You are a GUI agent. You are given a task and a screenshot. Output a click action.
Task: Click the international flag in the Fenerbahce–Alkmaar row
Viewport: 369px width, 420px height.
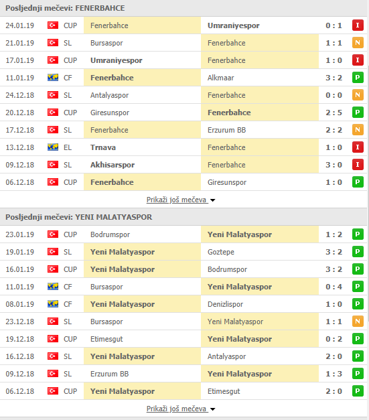(x=53, y=78)
